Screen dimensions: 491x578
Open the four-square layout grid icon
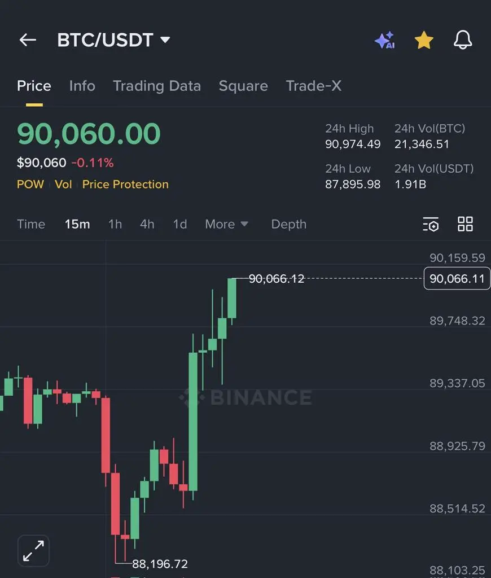(x=465, y=224)
